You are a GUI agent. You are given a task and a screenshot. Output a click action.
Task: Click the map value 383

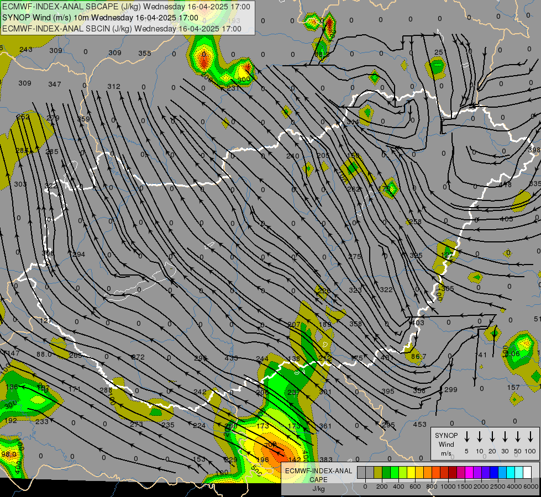pos(325,459)
